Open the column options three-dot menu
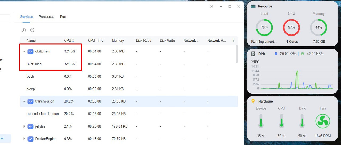Screen dimensions: 341x145 (x=233, y=40)
